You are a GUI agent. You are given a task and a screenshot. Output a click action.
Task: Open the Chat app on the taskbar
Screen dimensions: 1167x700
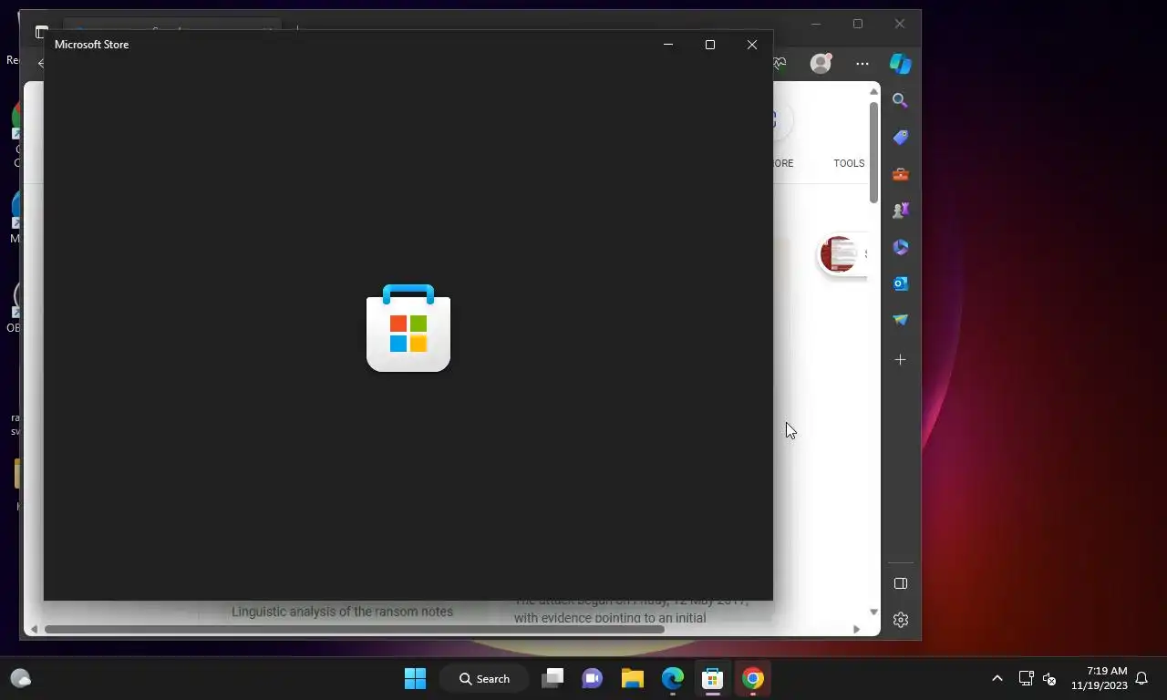click(593, 678)
